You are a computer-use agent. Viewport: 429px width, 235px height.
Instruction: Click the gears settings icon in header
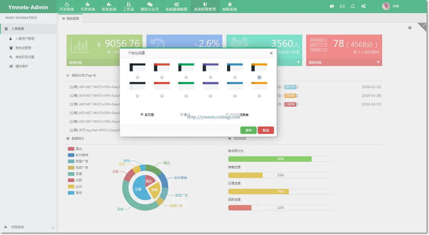[x=363, y=6]
